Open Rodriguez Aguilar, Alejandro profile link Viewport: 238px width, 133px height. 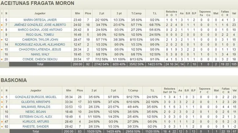coord(40,45)
